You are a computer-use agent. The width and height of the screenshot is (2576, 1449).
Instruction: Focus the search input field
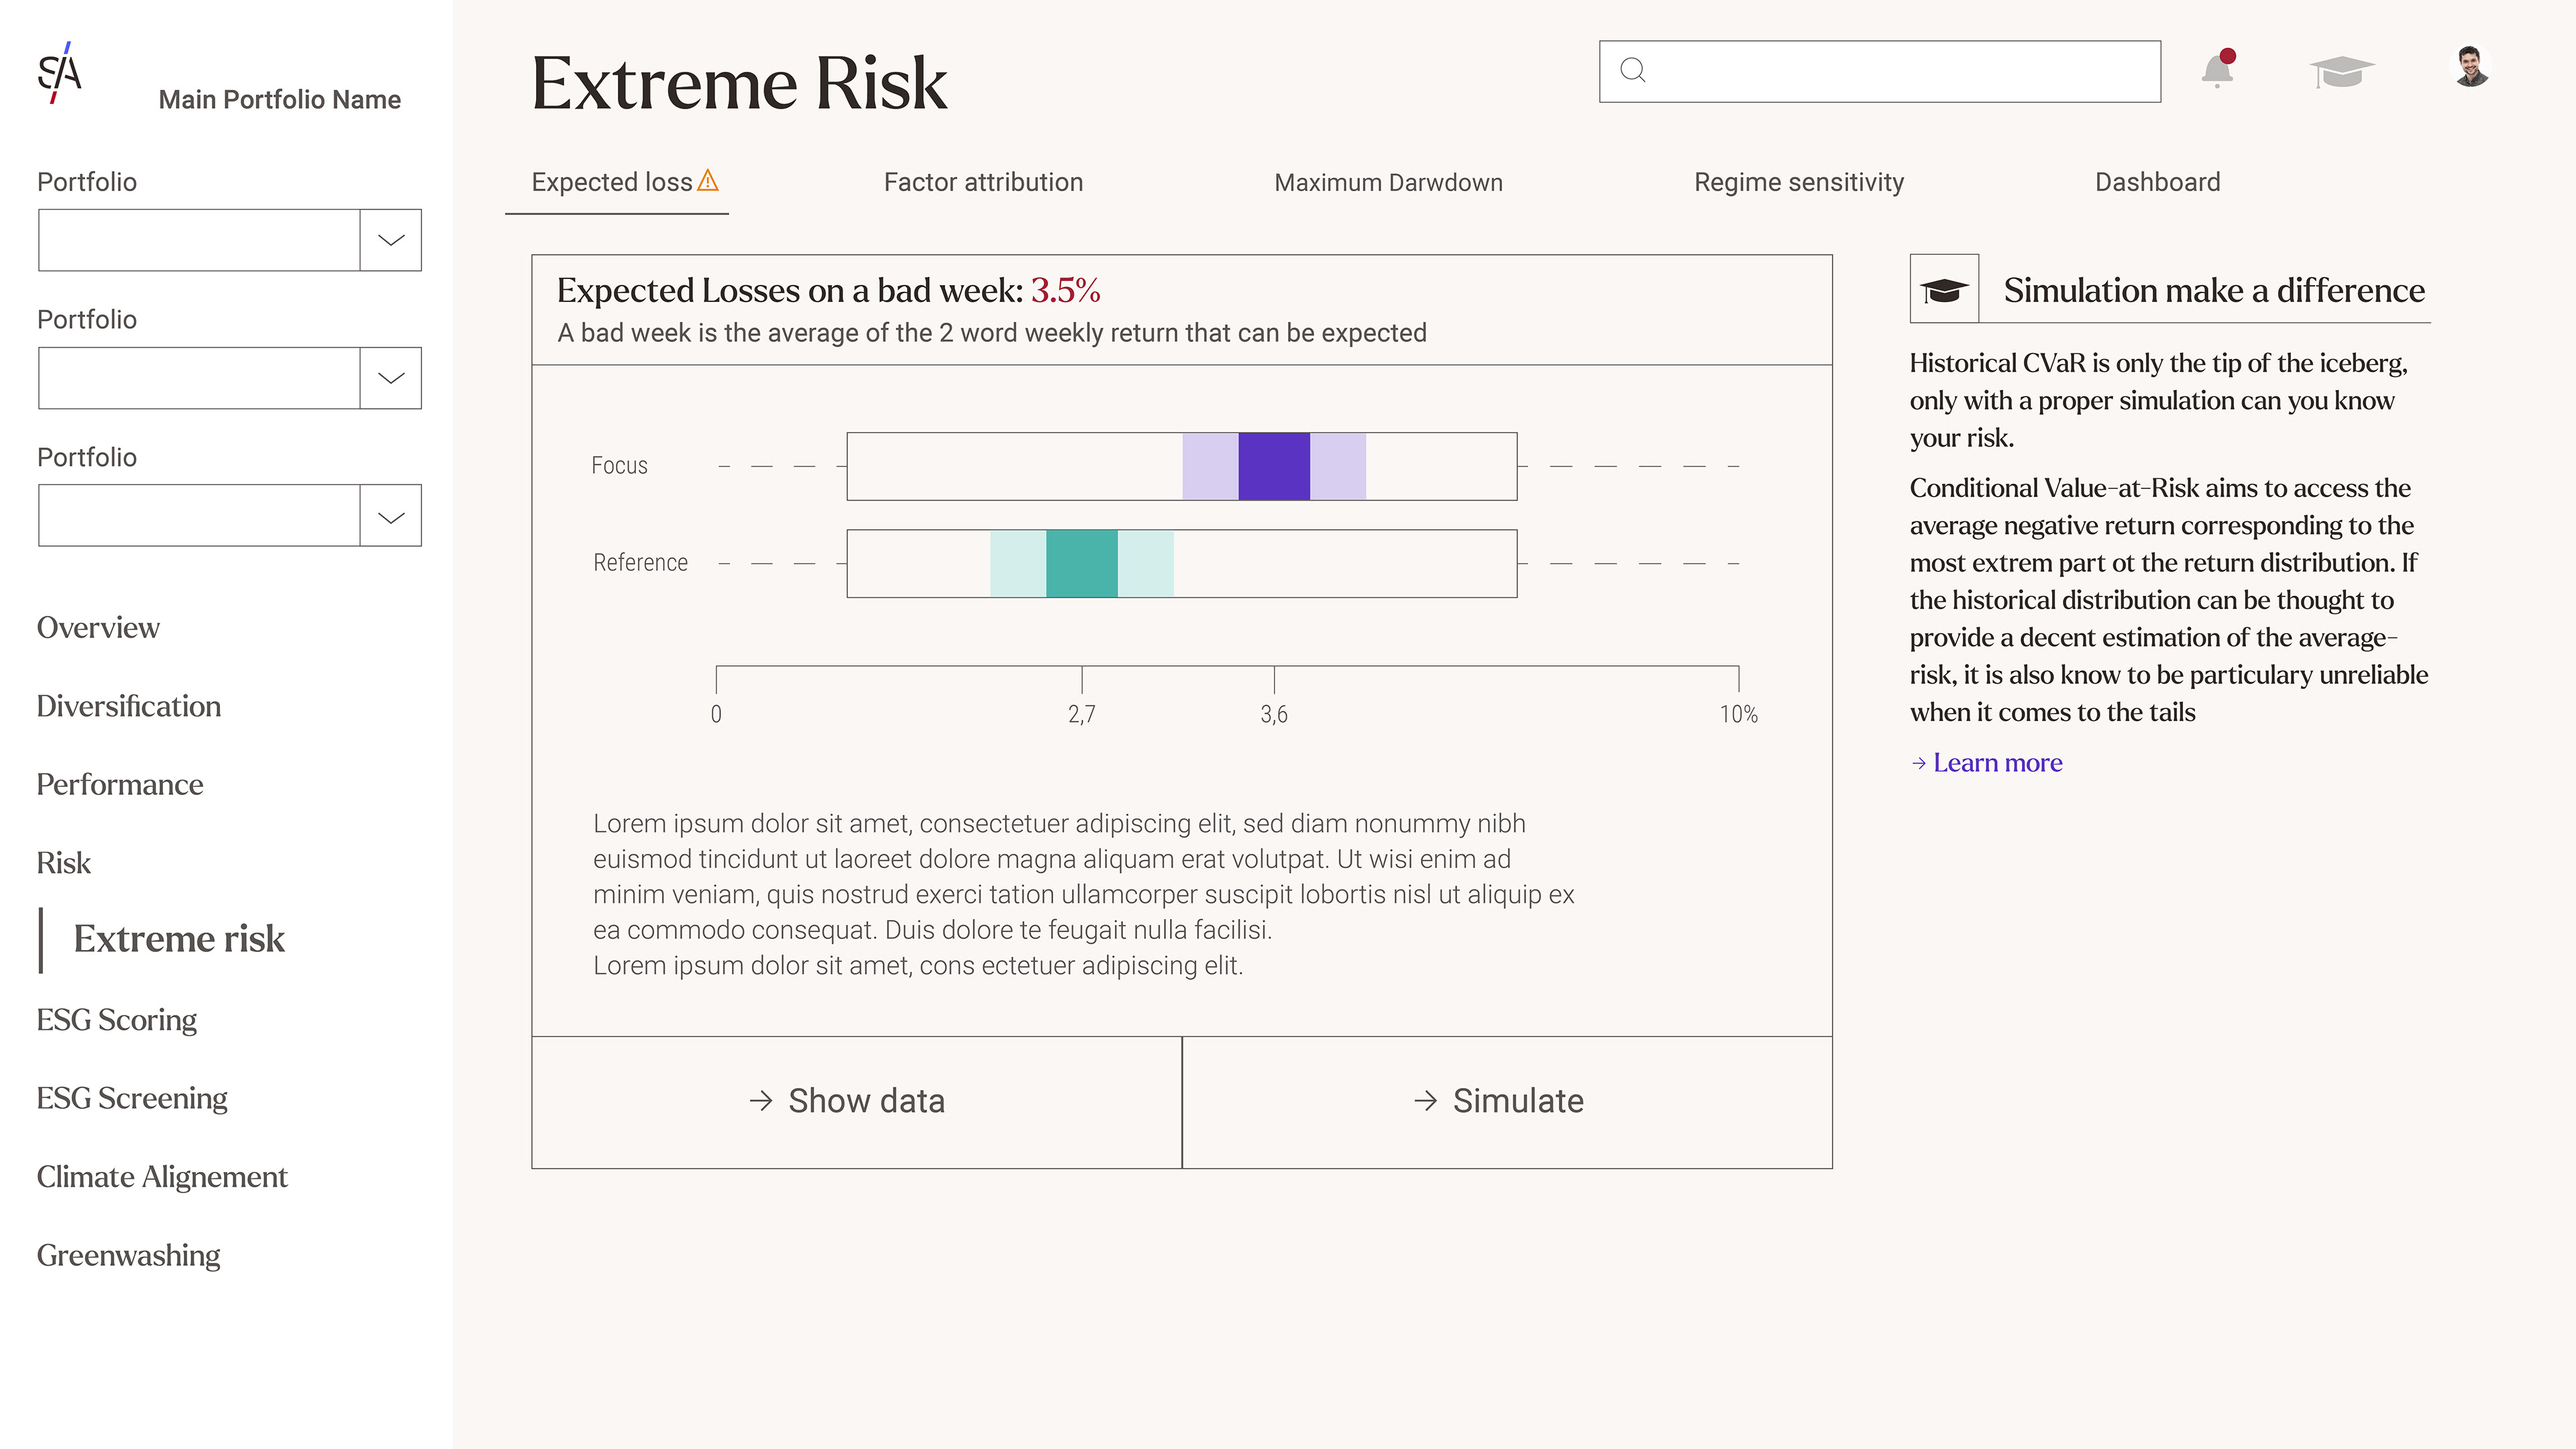click(x=1880, y=71)
